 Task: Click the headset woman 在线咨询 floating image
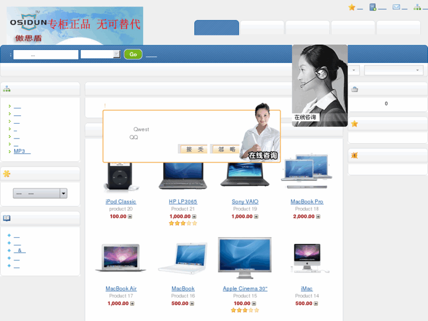point(320,85)
